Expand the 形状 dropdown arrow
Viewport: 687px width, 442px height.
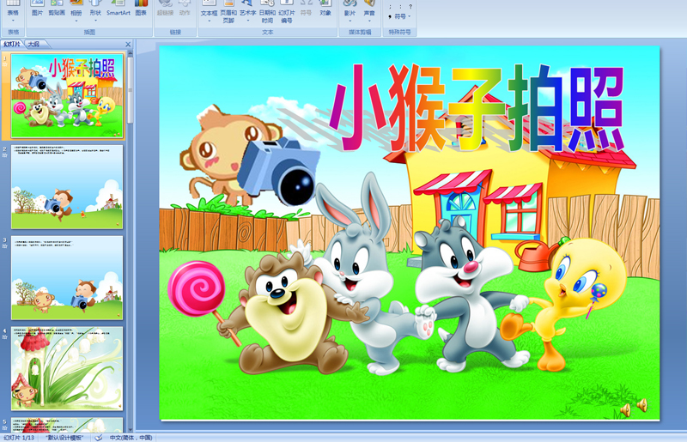[95, 21]
